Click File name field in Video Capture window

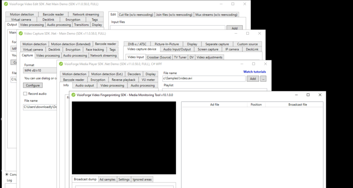tap(40, 107)
